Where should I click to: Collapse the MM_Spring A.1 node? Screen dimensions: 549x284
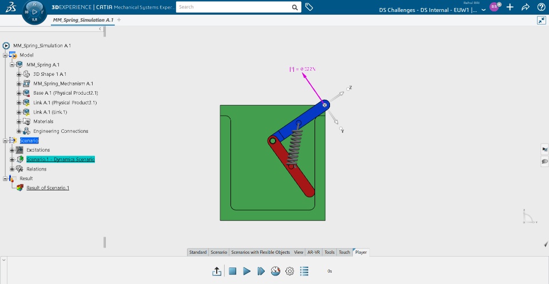tap(12, 64)
